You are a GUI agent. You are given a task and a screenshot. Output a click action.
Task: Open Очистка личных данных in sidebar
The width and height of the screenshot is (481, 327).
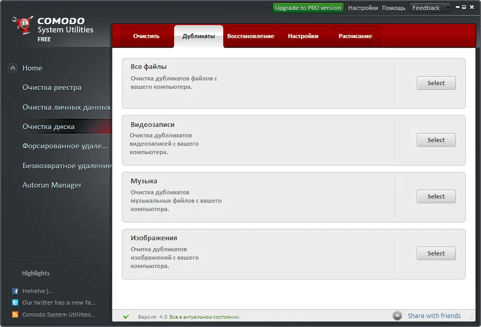66,107
